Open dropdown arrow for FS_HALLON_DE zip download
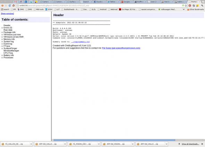Screen dimensions: 205x147 click(x=31, y=144)
